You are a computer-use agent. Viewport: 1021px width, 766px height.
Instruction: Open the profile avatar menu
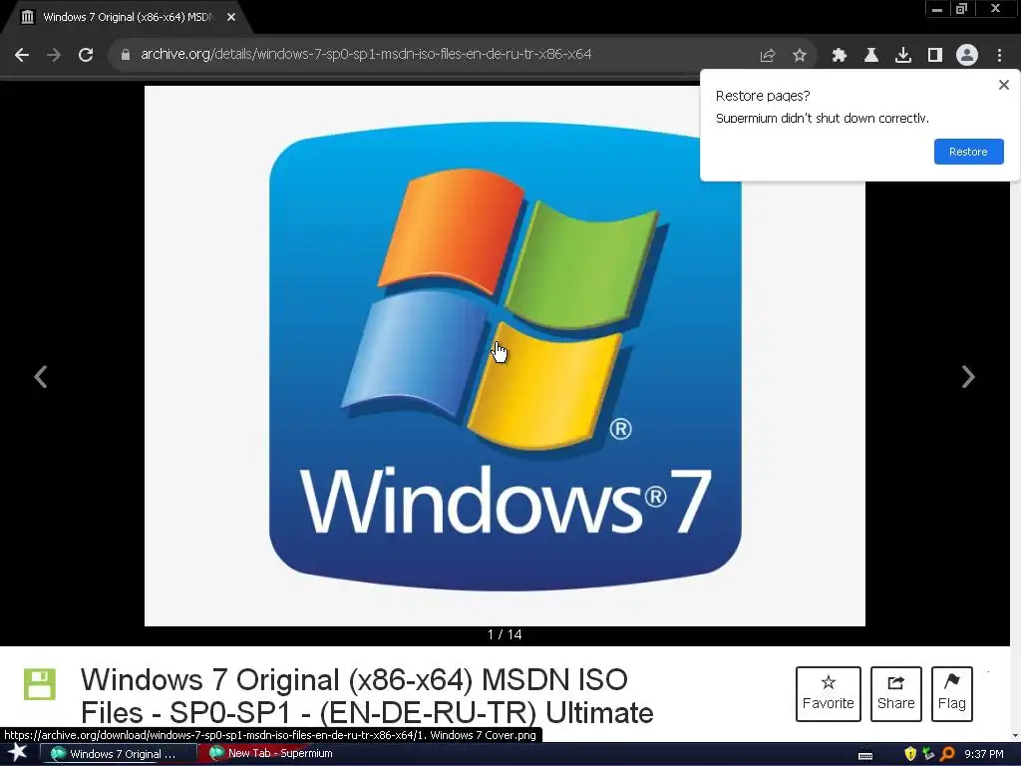coord(967,56)
